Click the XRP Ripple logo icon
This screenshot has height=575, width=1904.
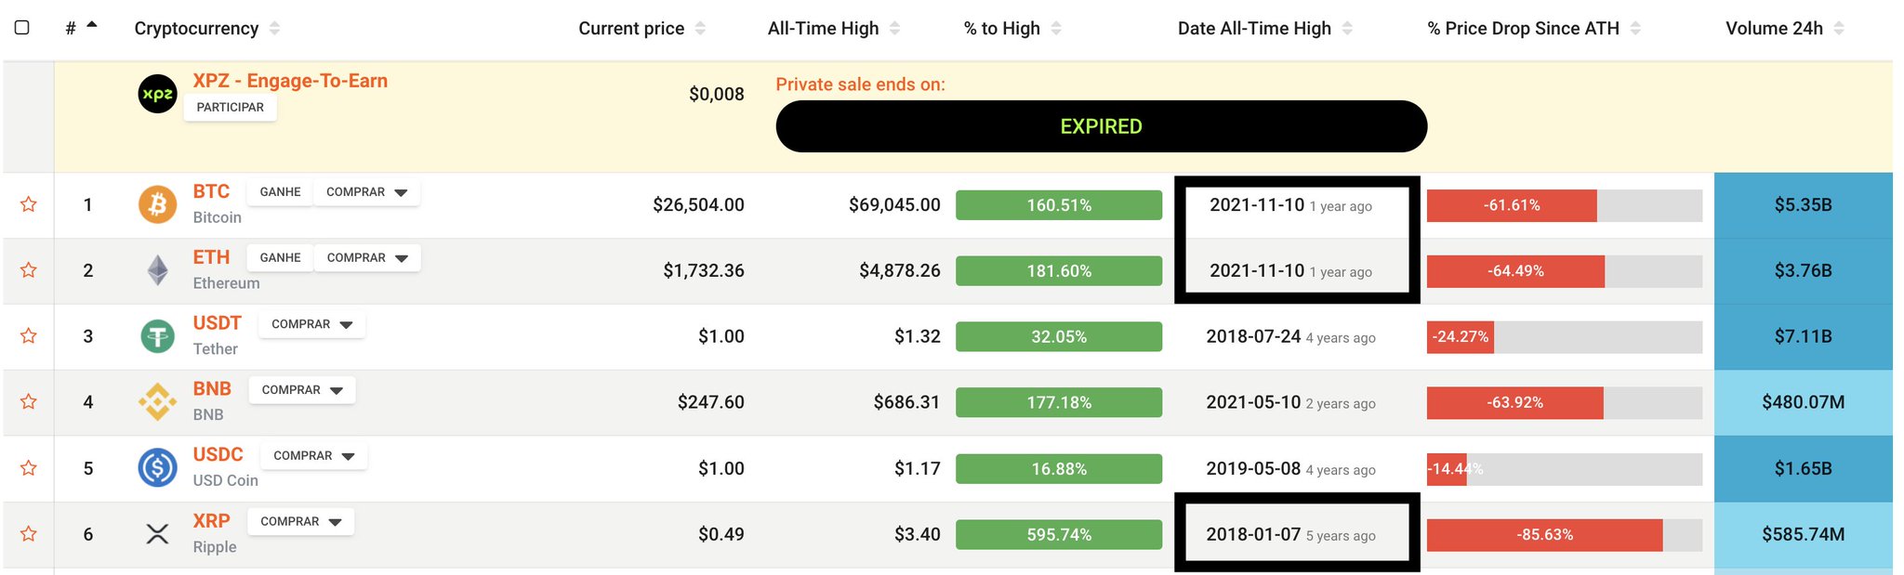(157, 534)
